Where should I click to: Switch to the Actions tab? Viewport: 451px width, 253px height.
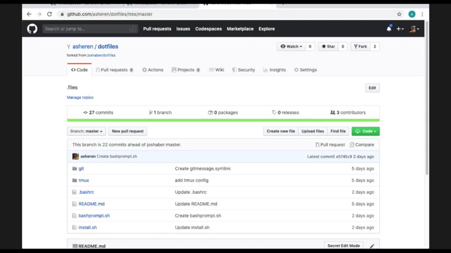click(x=153, y=70)
